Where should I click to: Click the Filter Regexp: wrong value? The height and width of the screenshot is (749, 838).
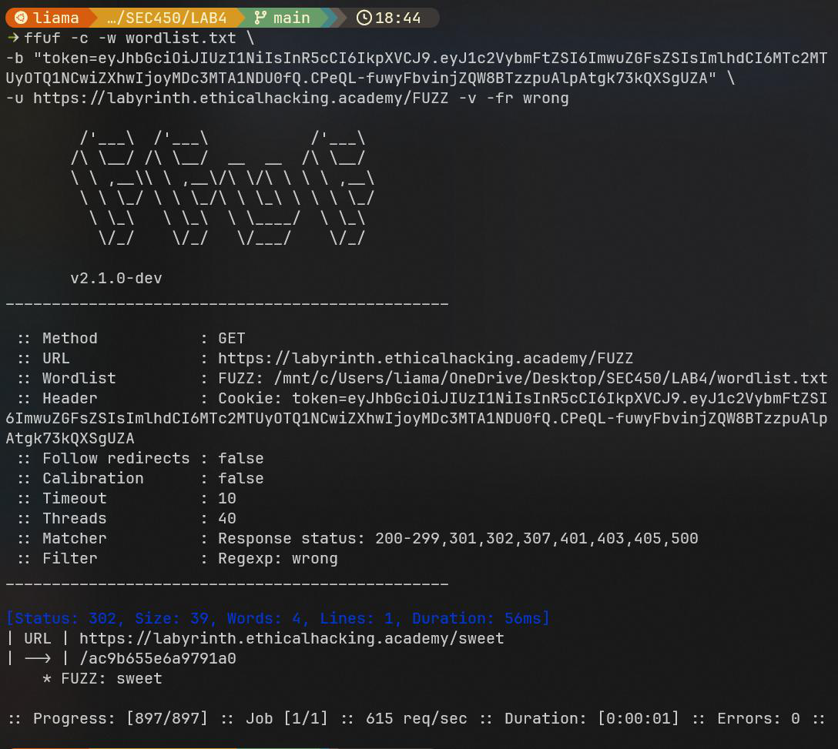(x=277, y=559)
